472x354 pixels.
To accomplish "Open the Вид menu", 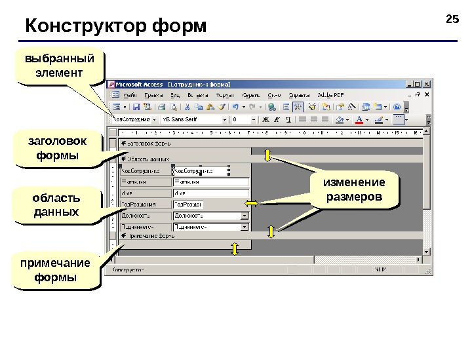I will pyautogui.click(x=175, y=95).
